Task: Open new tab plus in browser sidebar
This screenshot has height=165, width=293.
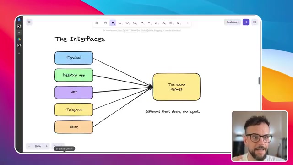Action: (x=19, y=53)
